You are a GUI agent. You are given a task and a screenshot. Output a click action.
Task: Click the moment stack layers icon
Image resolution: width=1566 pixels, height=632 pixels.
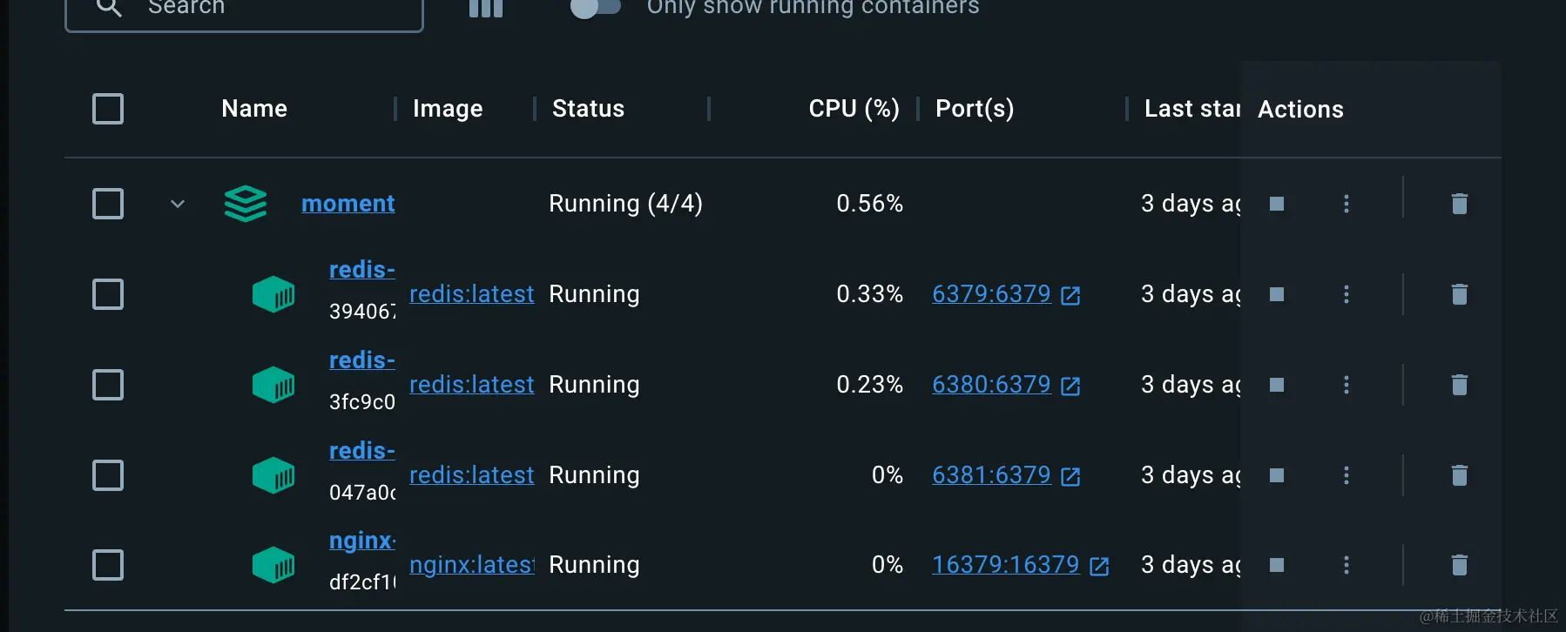tap(246, 204)
